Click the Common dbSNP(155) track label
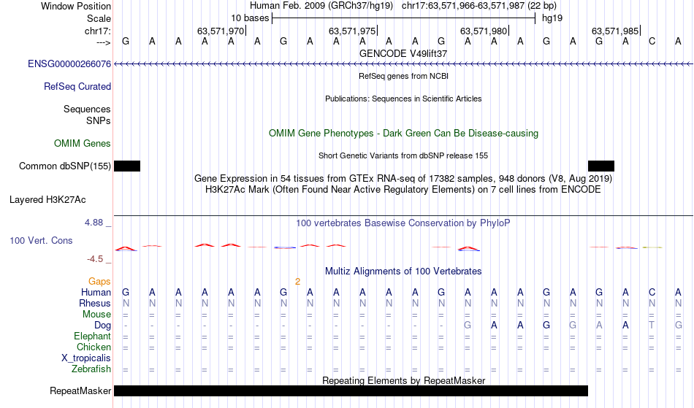694x408 pixels. pos(65,166)
